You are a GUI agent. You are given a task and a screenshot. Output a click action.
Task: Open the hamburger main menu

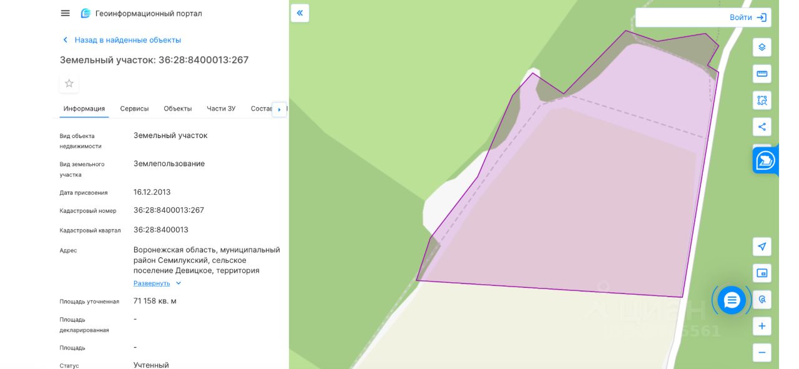coord(65,13)
